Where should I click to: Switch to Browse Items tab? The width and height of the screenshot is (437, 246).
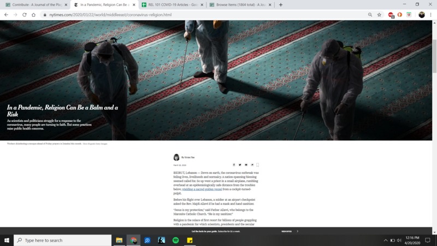pos(240,5)
